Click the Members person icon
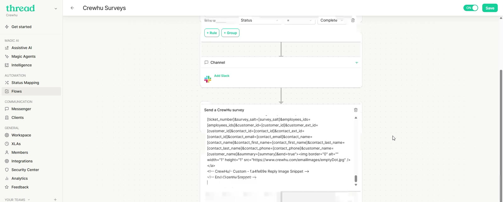The image size is (503, 202). (x=7, y=153)
